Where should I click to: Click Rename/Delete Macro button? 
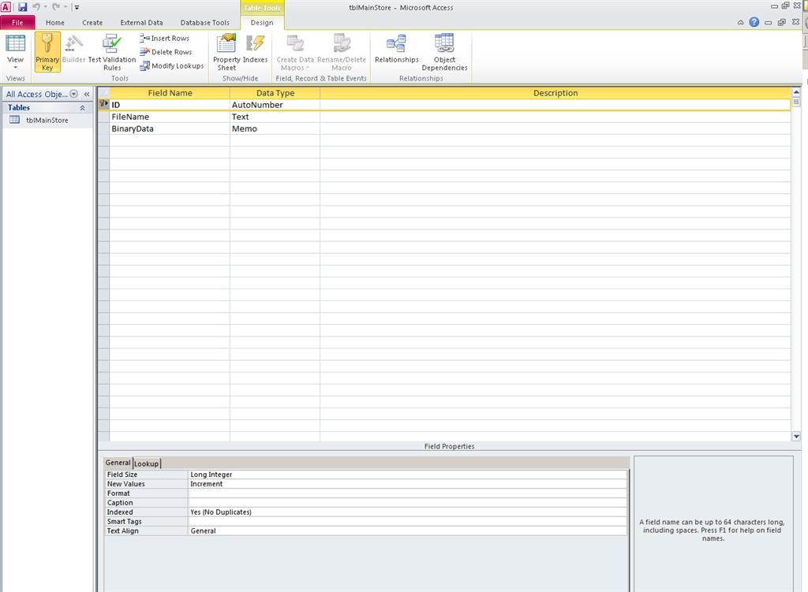pyautogui.click(x=341, y=52)
